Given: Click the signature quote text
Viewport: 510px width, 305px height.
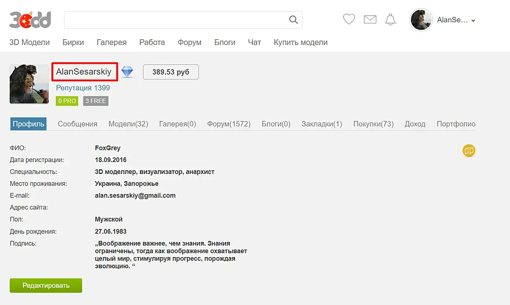Looking at the screenshot, I should (x=171, y=254).
